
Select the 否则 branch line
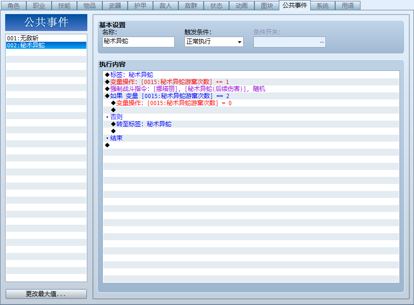click(251, 117)
